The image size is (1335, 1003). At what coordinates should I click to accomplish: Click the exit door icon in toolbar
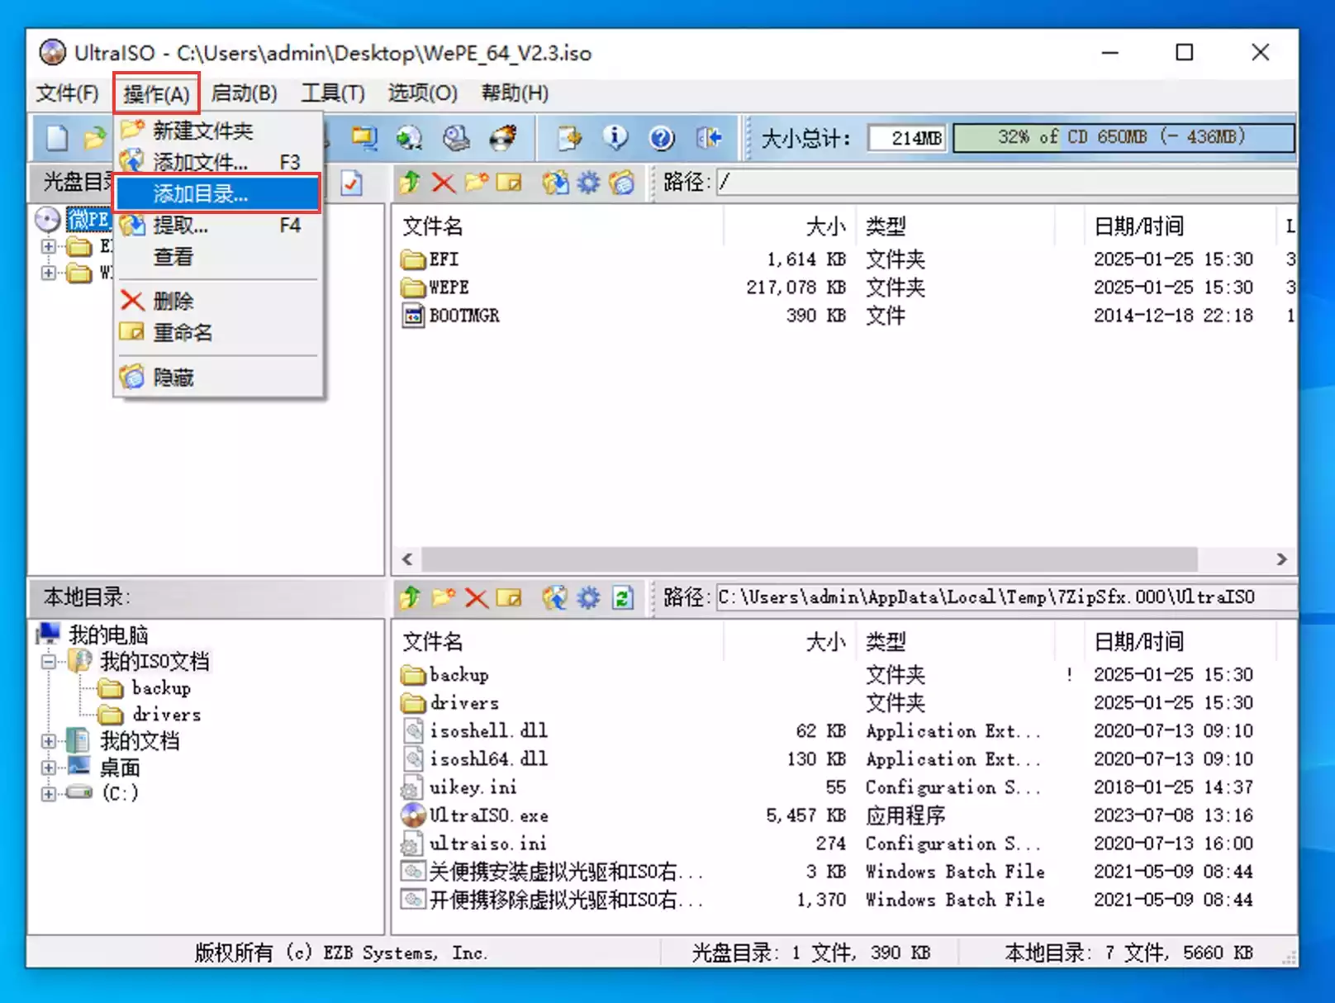pyautogui.click(x=709, y=138)
